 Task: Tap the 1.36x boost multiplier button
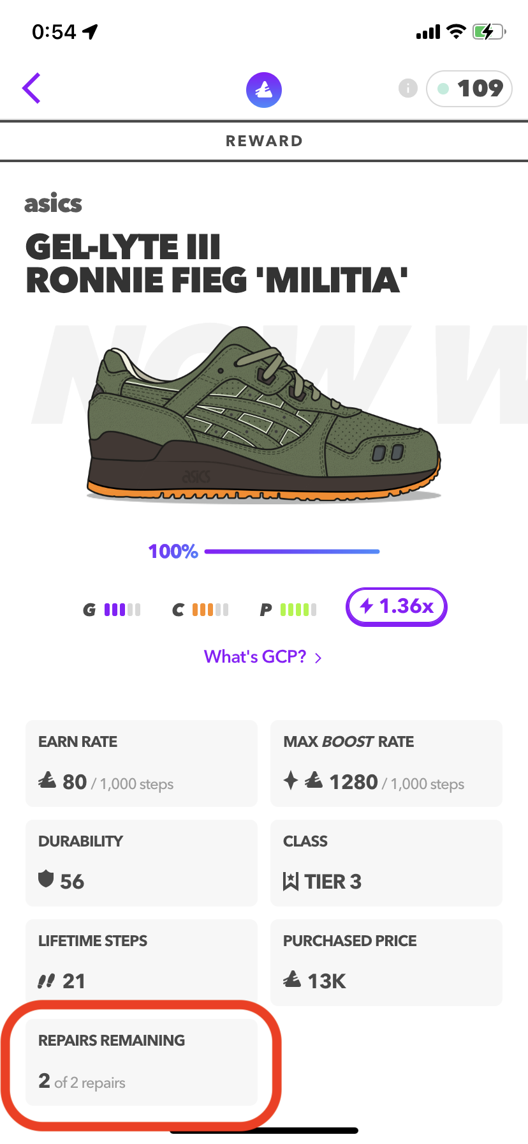pyautogui.click(x=396, y=606)
